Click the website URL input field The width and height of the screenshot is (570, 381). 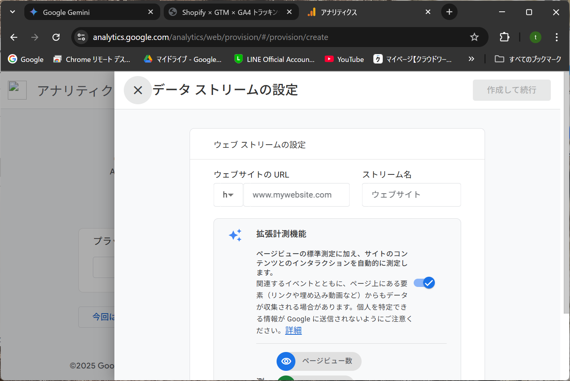pos(297,195)
